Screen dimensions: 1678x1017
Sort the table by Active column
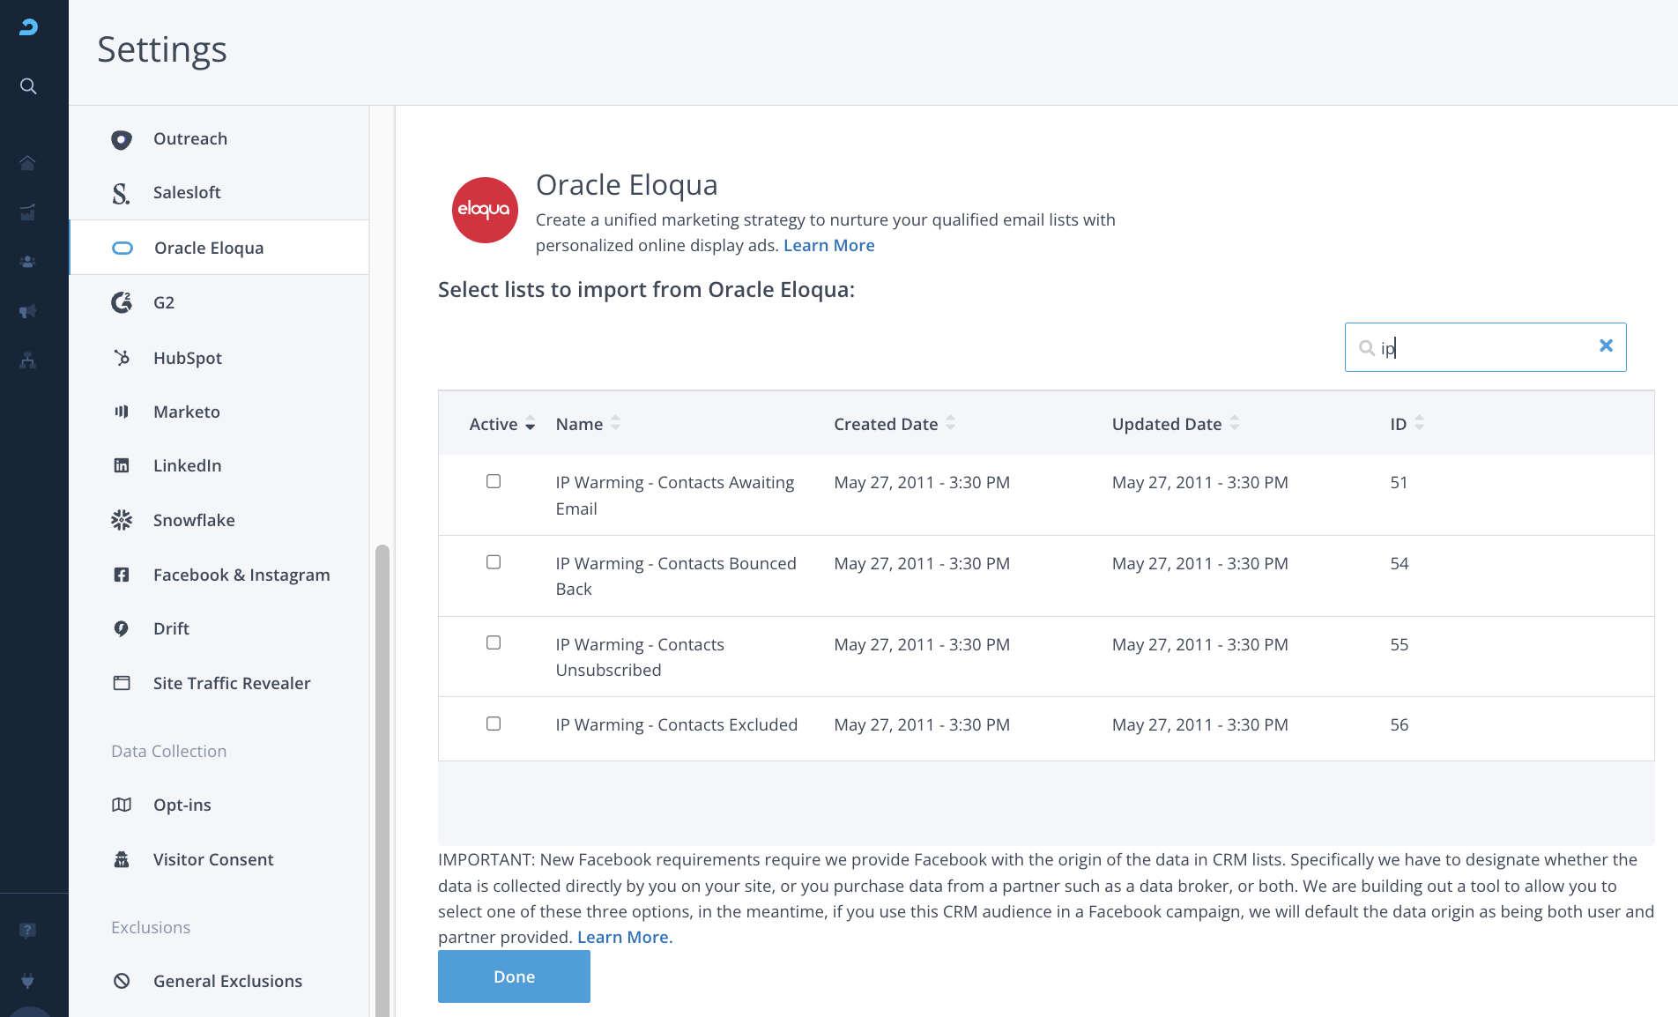pos(501,424)
